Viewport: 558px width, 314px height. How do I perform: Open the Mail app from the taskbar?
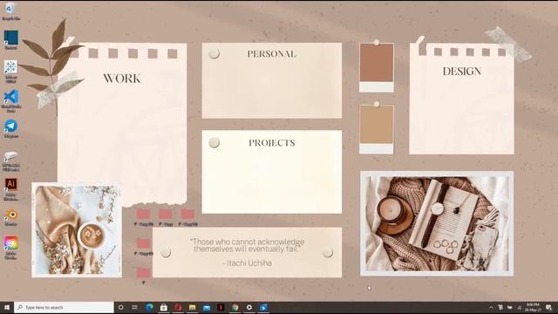tap(207, 307)
